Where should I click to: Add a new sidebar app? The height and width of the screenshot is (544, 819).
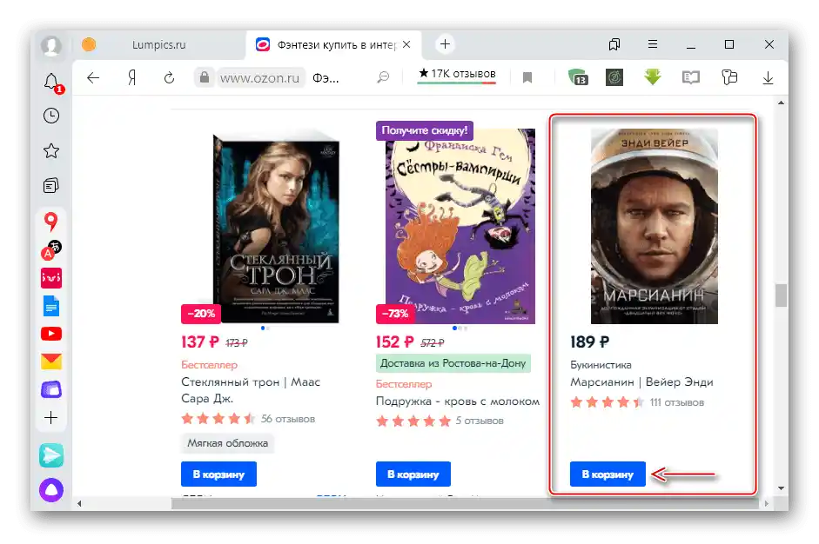coord(51,418)
